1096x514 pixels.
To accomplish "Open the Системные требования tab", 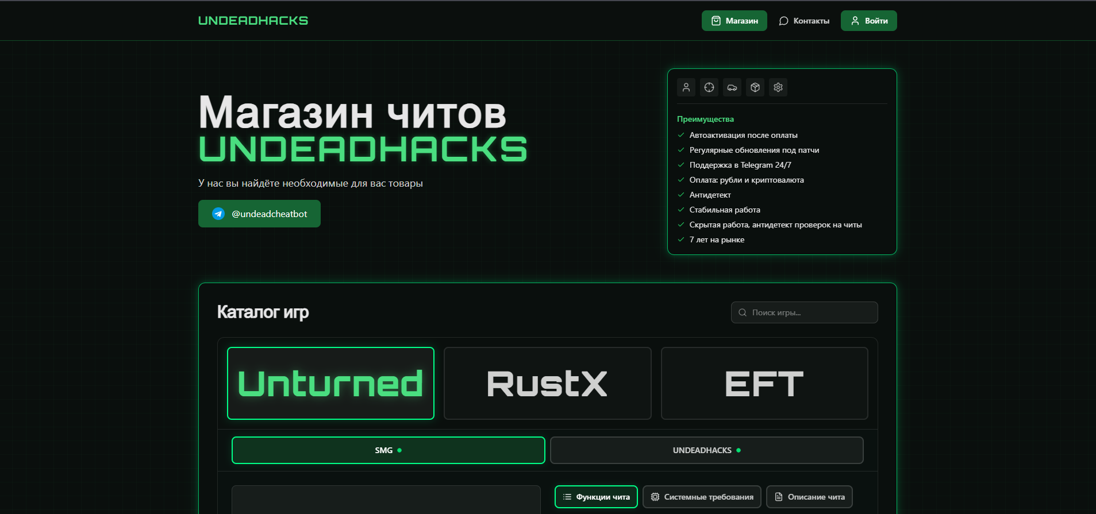I will [x=702, y=497].
